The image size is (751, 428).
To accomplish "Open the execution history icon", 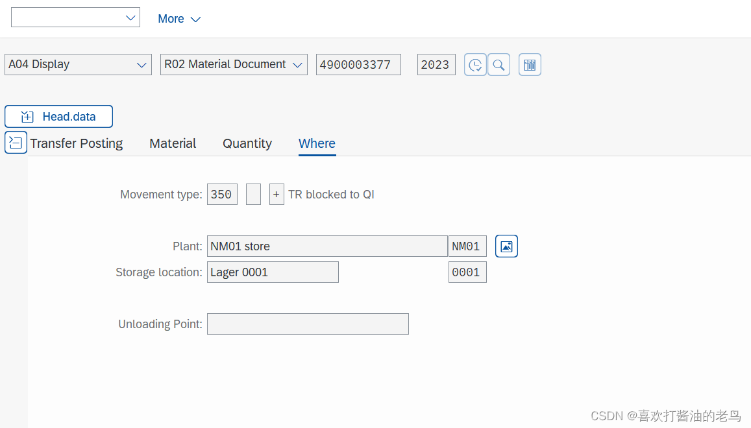I will 475,64.
